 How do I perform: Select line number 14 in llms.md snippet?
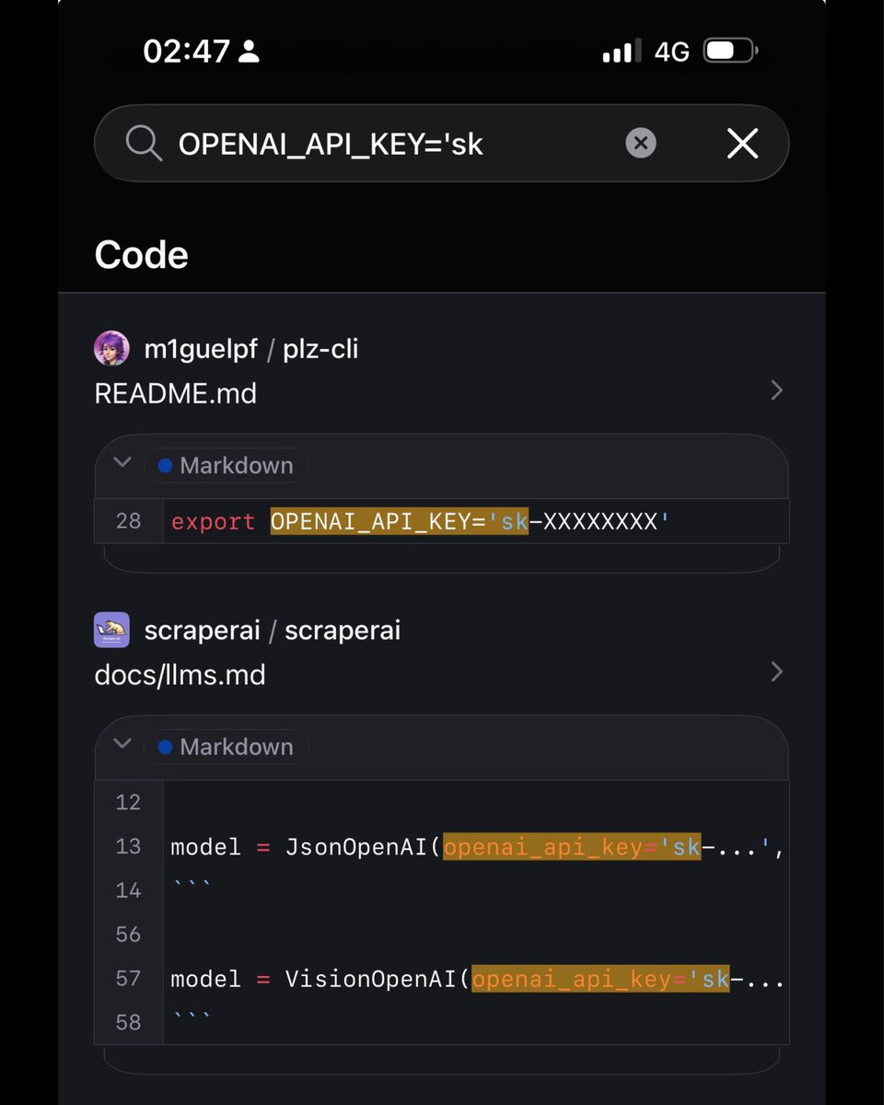129,890
